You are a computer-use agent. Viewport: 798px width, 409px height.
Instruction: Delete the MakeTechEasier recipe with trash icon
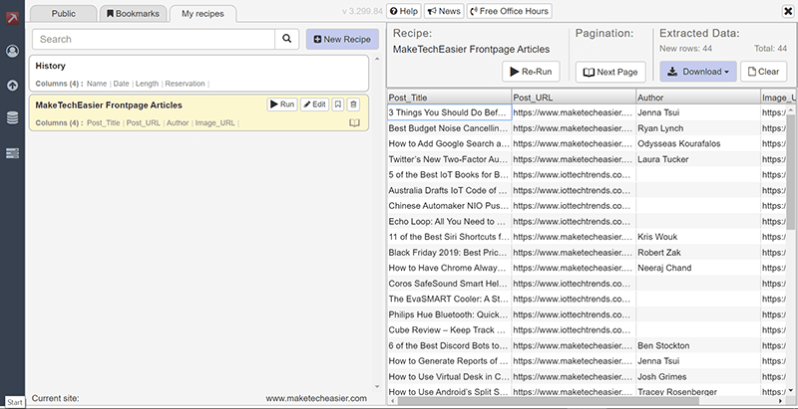(x=353, y=103)
